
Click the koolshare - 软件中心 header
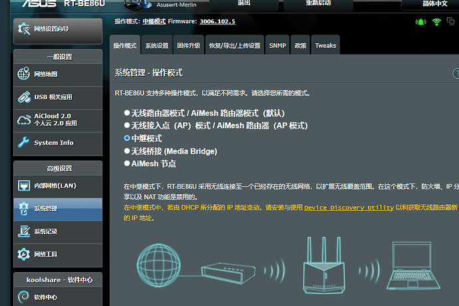pos(59,280)
